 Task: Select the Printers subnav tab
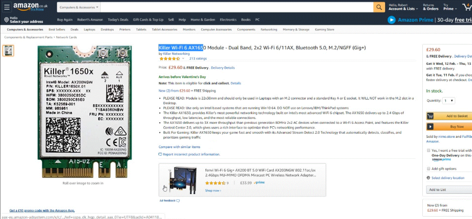click(125, 30)
